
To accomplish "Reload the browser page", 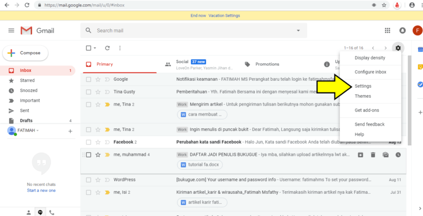I will (x=27, y=5).
